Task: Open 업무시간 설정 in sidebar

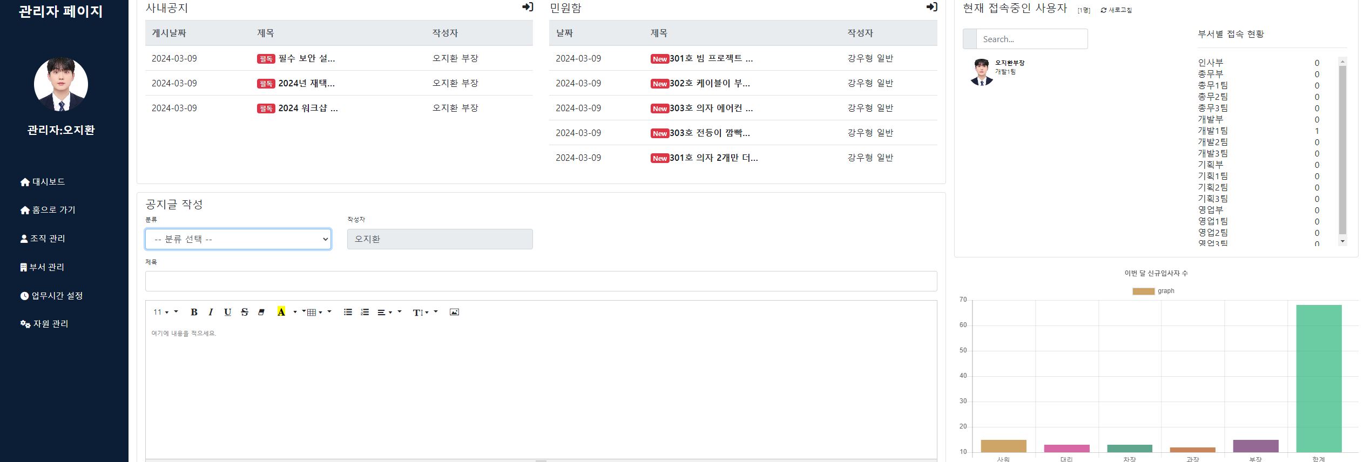Action: click(51, 296)
